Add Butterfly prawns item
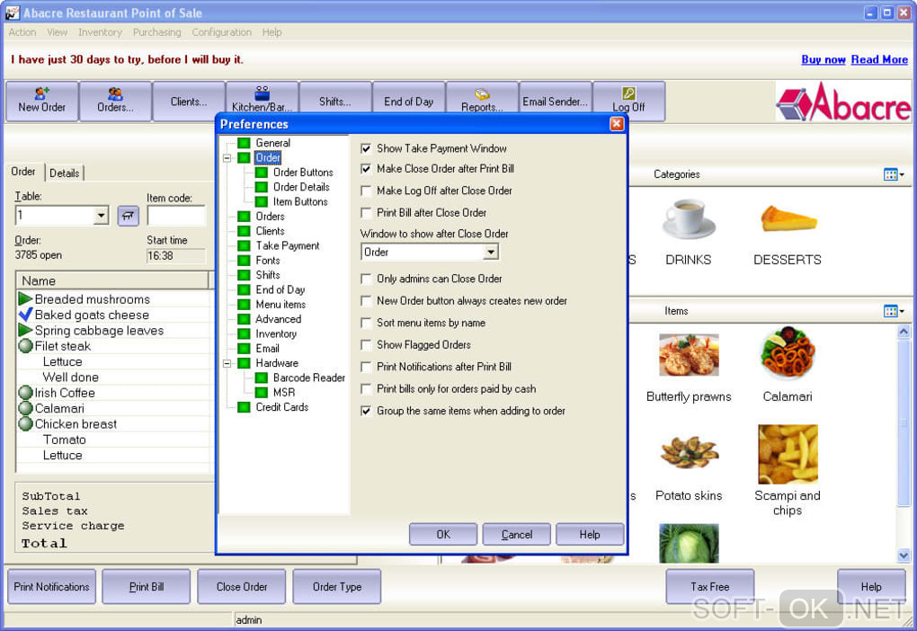The height and width of the screenshot is (631, 917). tap(689, 355)
